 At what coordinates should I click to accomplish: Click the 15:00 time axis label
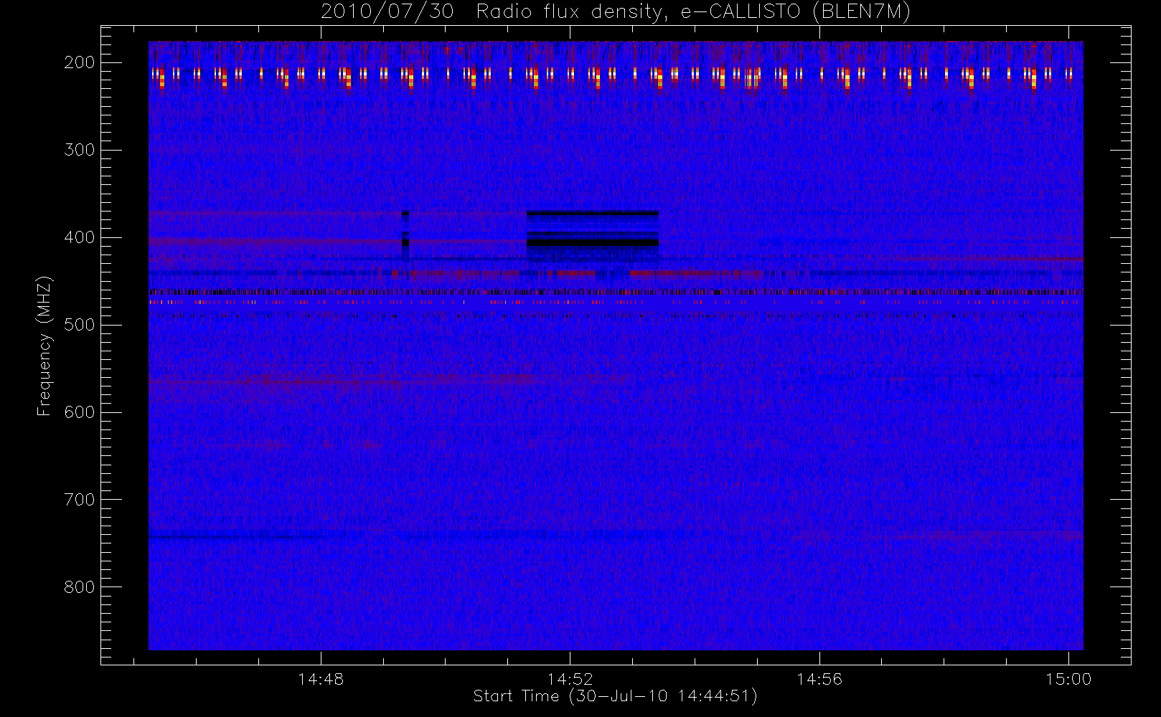[x=1068, y=679]
